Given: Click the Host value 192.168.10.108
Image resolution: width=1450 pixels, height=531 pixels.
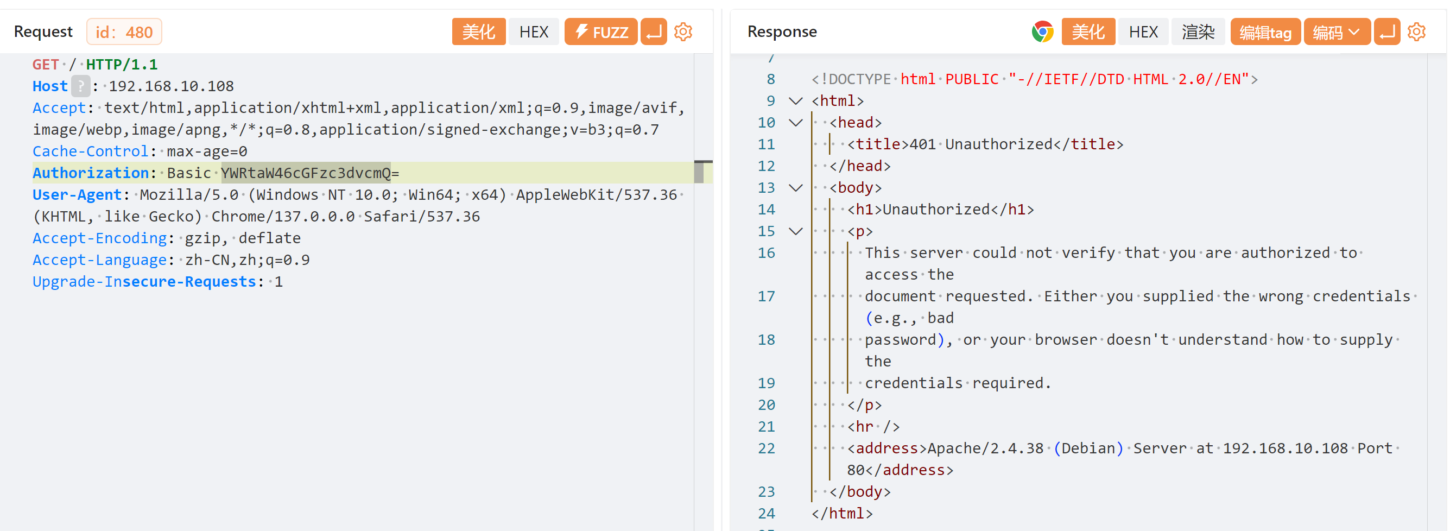Looking at the screenshot, I should [x=171, y=86].
